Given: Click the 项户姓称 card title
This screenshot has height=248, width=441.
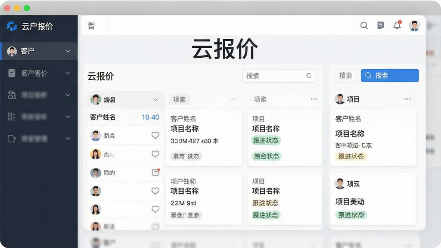Looking at the screenshot, I should coord(183,181).
